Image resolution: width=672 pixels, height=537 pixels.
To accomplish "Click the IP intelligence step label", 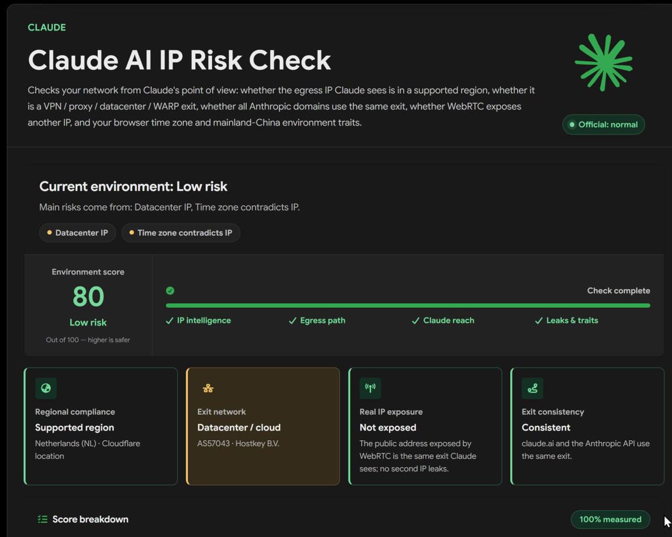I will pos(204,321).
